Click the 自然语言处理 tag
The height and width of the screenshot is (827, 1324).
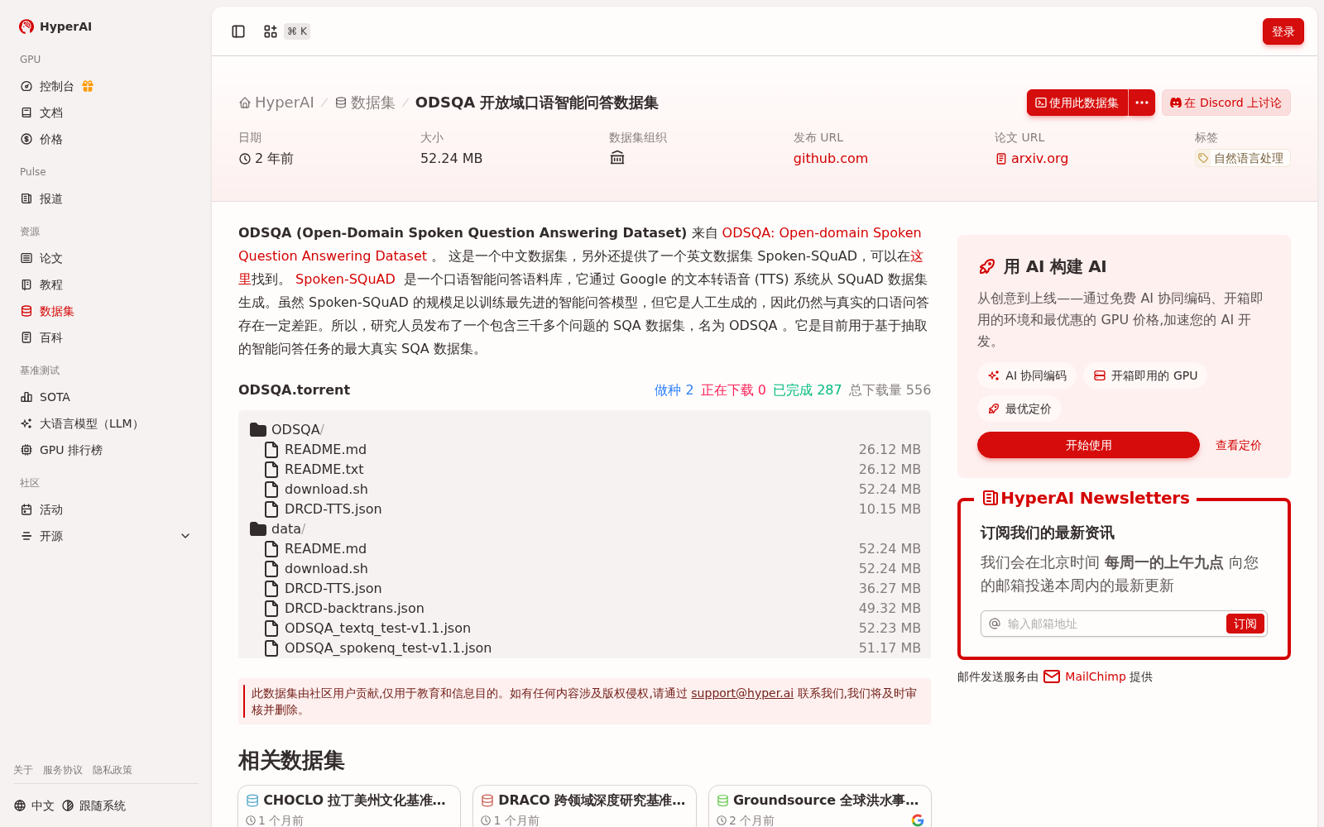(1243, 158)
